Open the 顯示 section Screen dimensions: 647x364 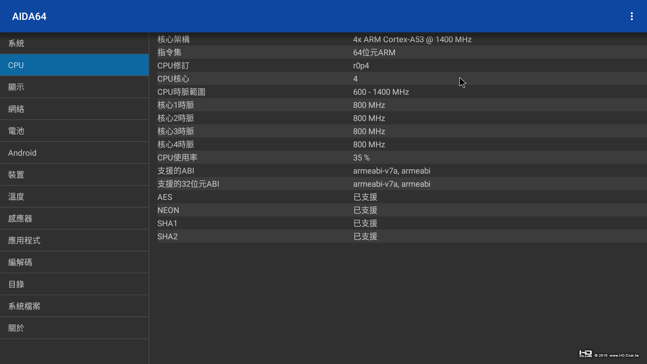(x=74, y=87)
